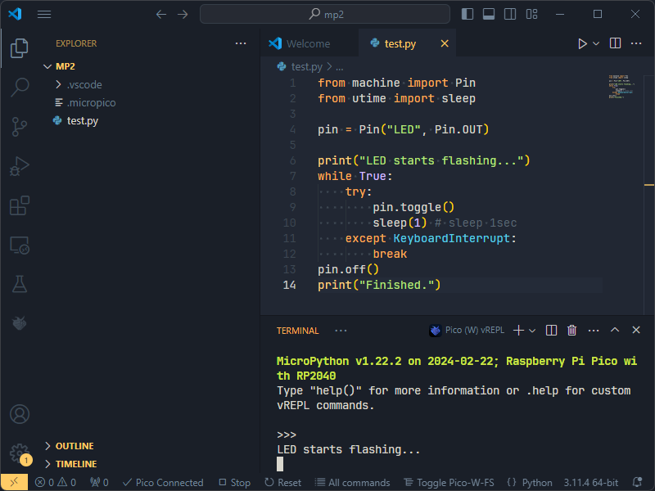Open the new terminal launch profile dropdown
The image size is (655, 491).
pyautogui.click(x=532, y=331)
